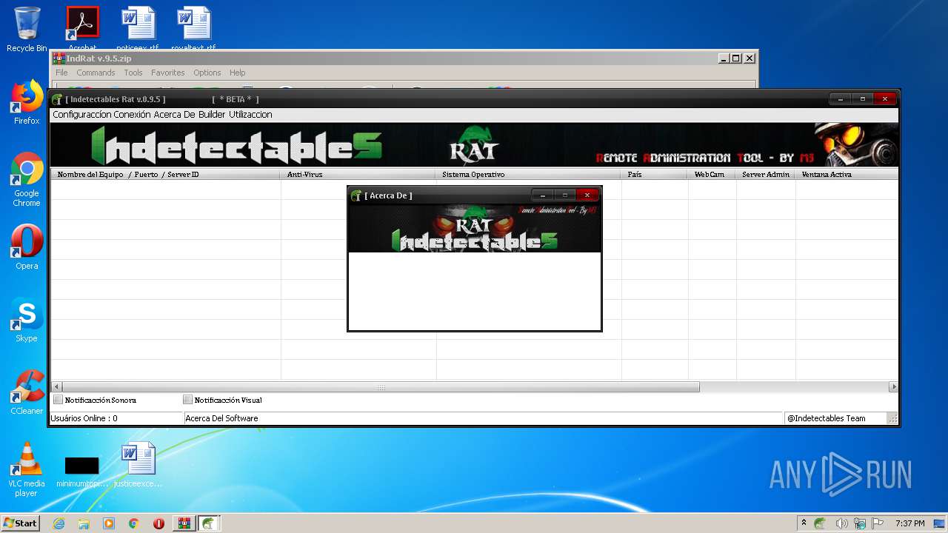Select the noticeex.rtf desktop file
Image resolution: width=948 pixels, height=533 pixels.
pyautogui.click(x=138, y=27)
